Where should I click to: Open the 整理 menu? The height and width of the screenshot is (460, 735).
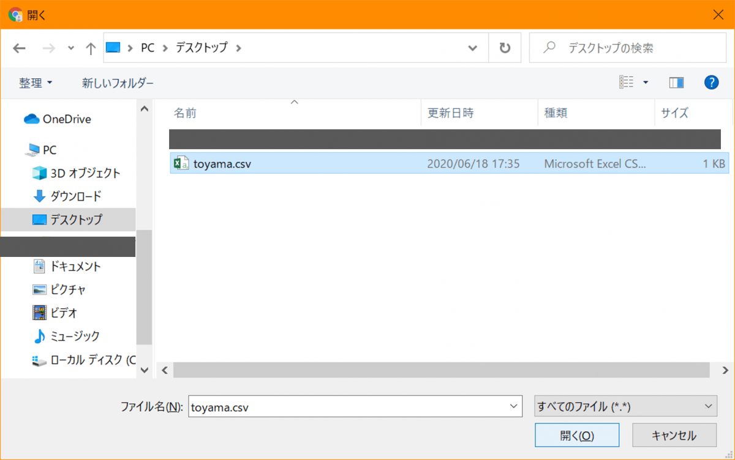[x=36, y=83]
